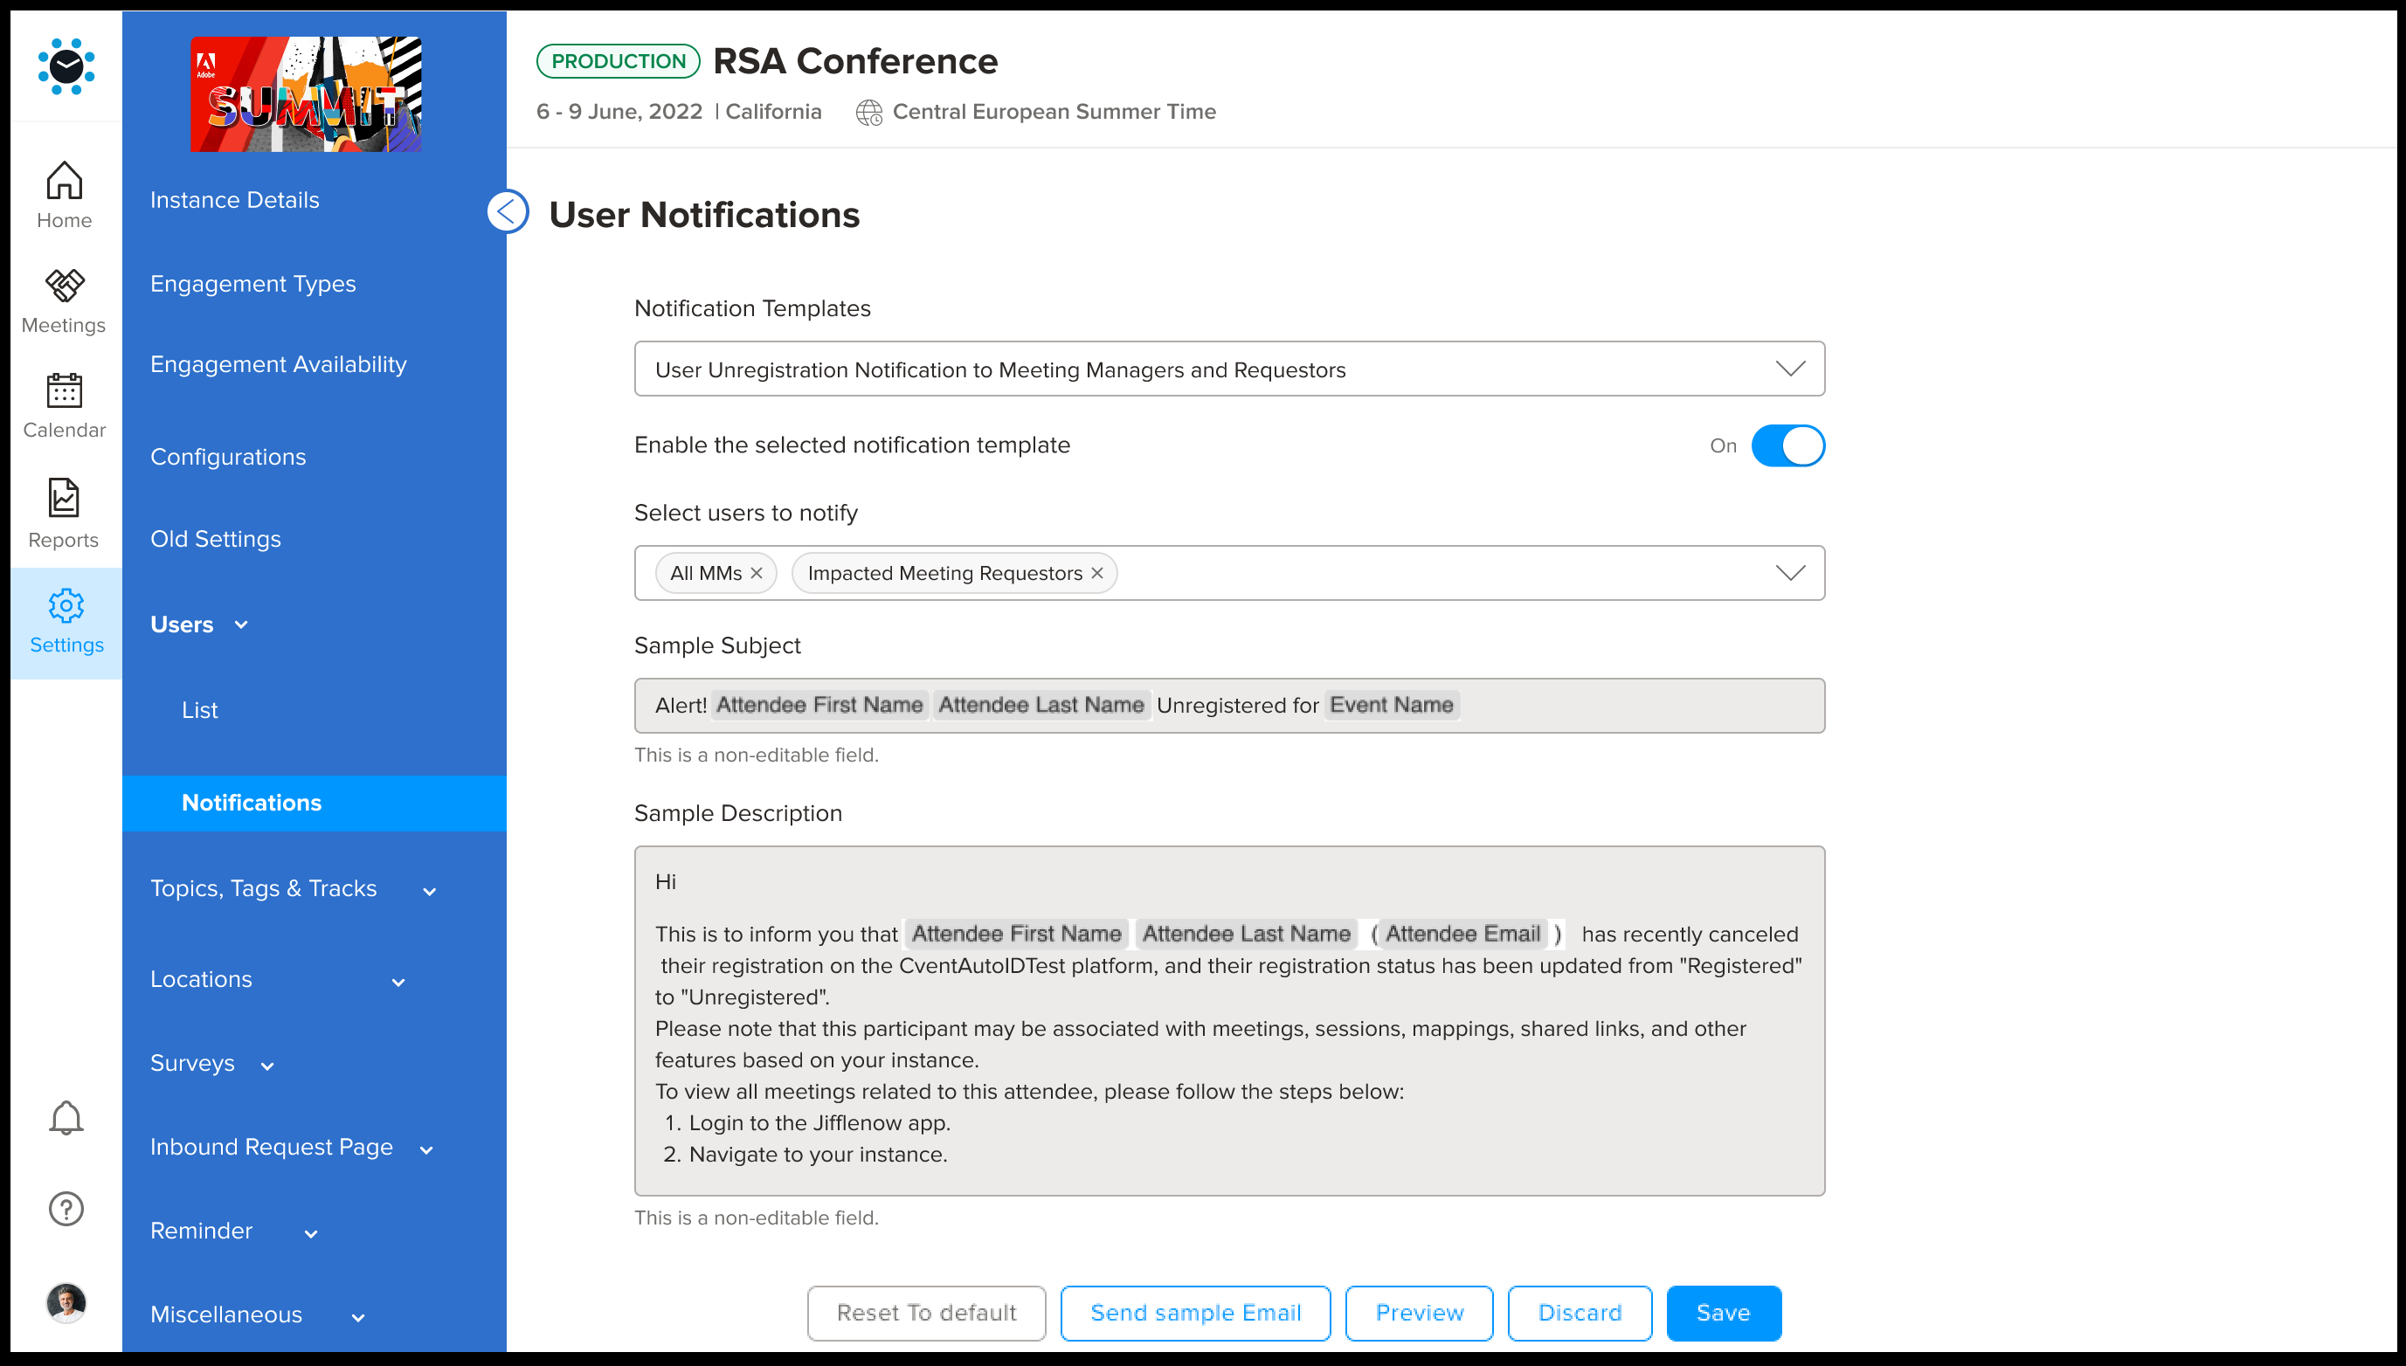The height and width of the screenshot is (1366, 2406).
Task: Click the Jifflenow clock logo
Action: (66, 66)
